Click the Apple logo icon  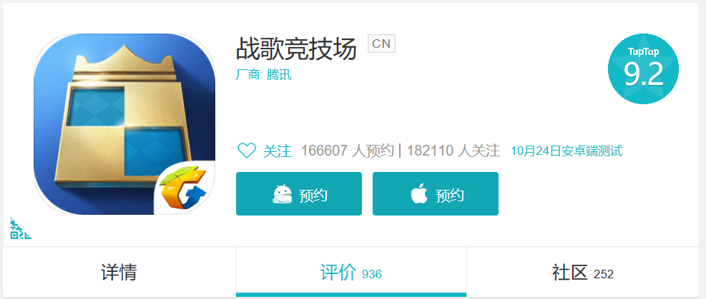pos(418,194)
